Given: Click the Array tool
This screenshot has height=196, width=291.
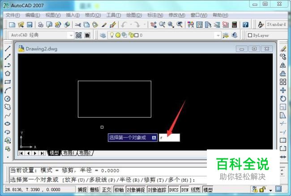Looking at the screenshot, I should (x=283, y=82).
